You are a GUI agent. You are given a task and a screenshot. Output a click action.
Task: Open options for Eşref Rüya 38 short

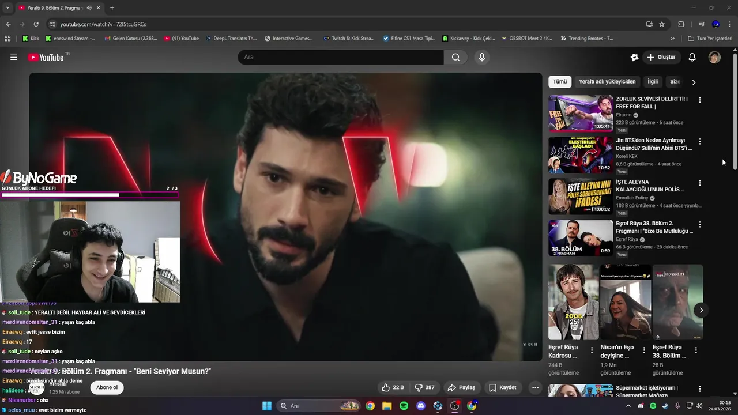coord(696,350)
